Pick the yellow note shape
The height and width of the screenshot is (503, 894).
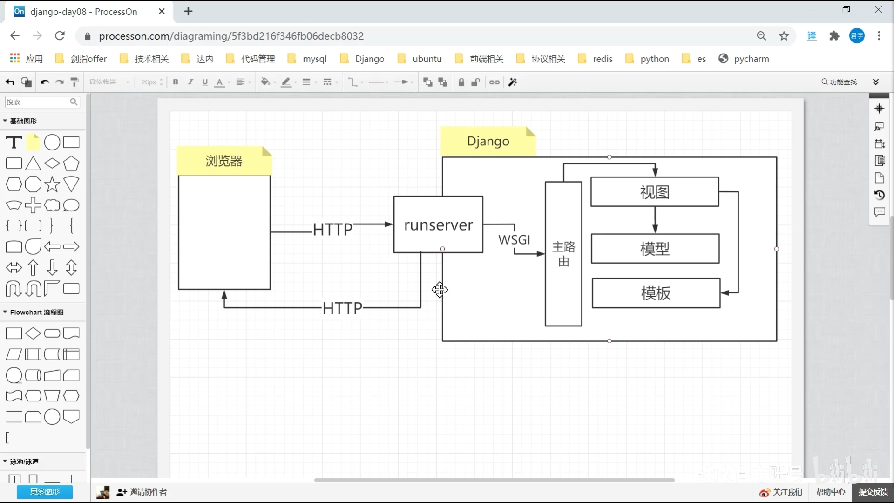click(33, 142)
